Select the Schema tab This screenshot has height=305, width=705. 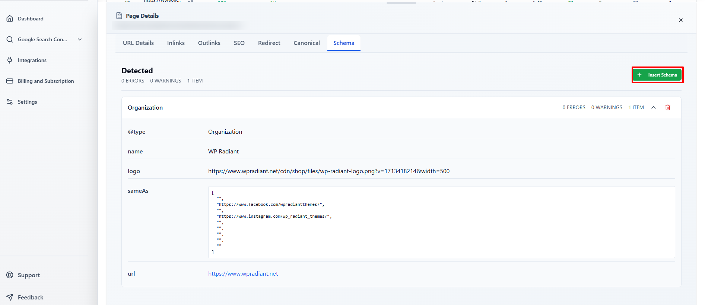pyautogui.click(x=344, y=43)
